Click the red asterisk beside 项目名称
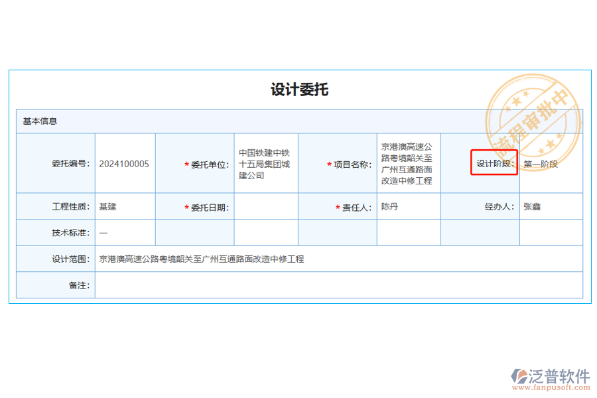The image size is (597, 398). pos(329,164)
